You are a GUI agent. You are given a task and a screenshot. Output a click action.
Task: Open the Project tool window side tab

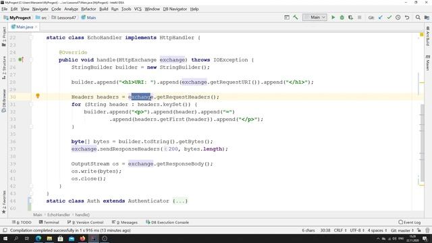click(4, 36)
